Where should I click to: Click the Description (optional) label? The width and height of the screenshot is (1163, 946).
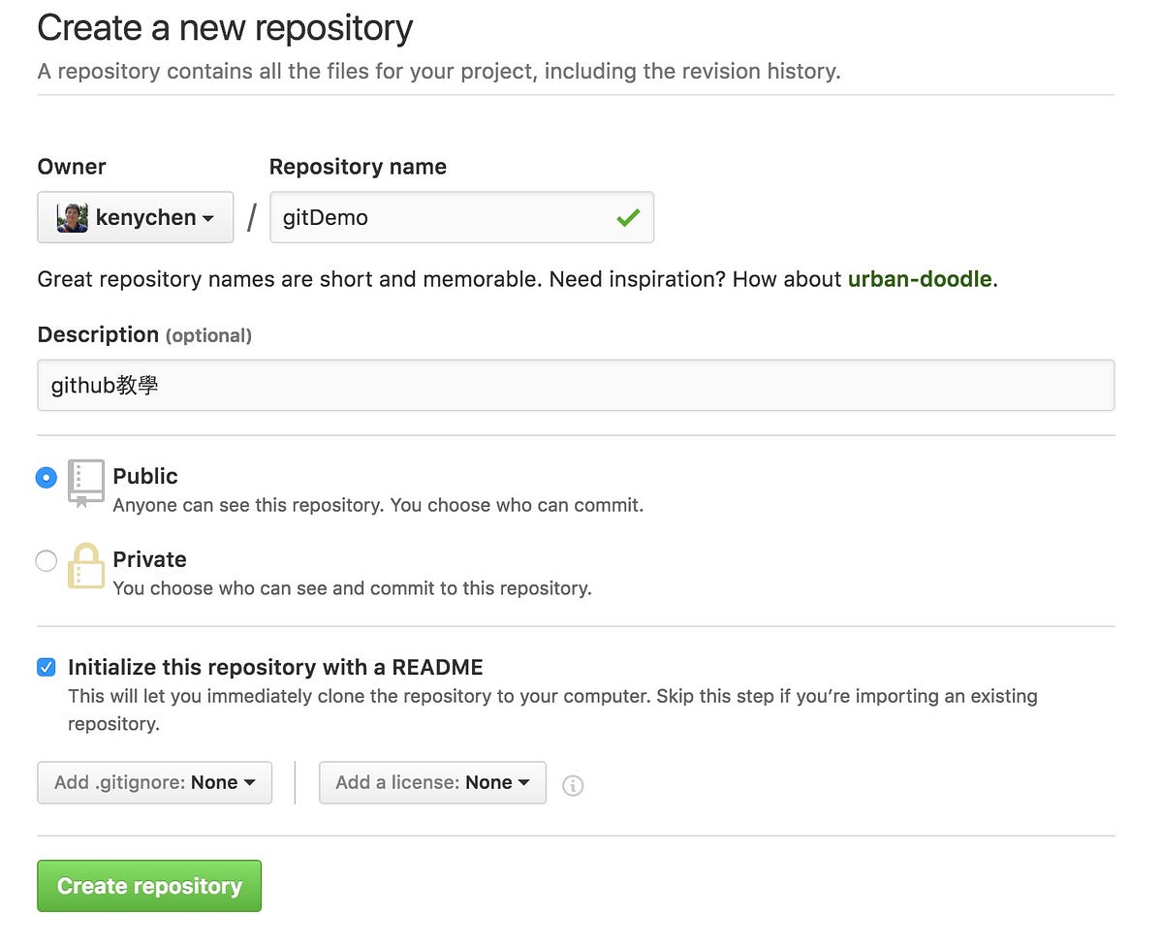pyautogui.click(x=144, y=334)
